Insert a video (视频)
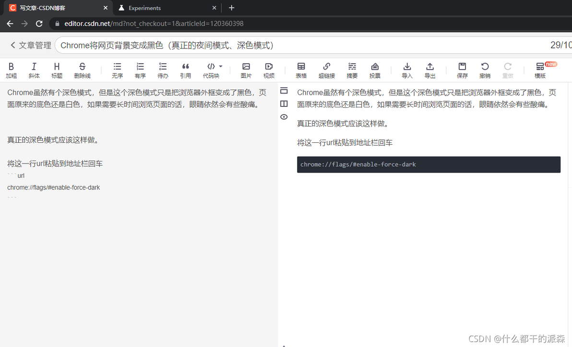Screen dimensions: 572x347 (269, 70)
